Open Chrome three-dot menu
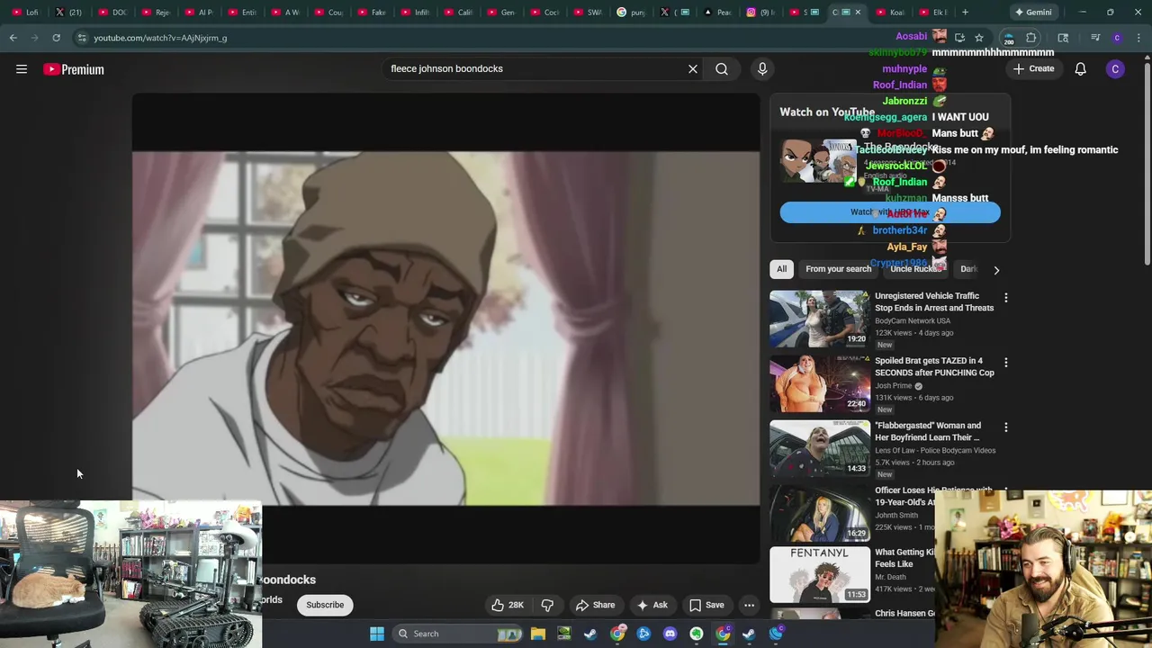 pyautogui.click(x=1138, y=38)
